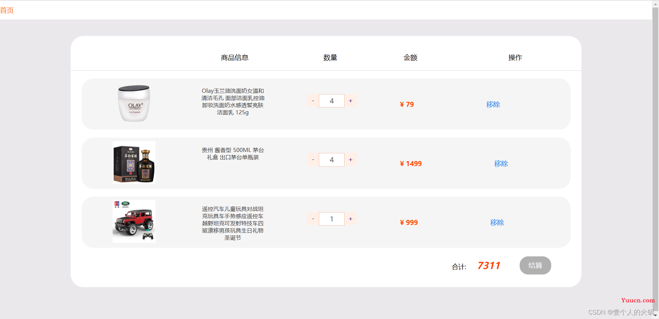Click the Olay cleanser quantity field
This screenshot has width=659, height=319.
coord(332,101)
